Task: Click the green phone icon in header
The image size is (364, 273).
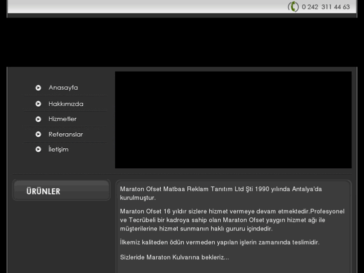Action: 293,7
